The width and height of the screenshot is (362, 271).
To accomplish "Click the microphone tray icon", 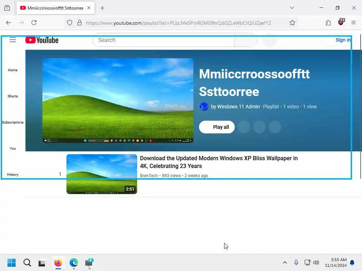I will pyautogui.click(x=296, y=263).
